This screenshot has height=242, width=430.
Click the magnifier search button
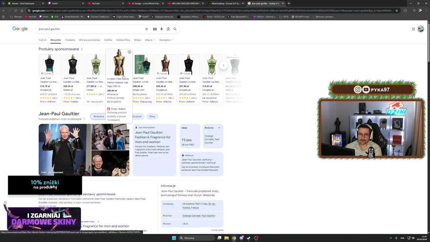[175, 29]
